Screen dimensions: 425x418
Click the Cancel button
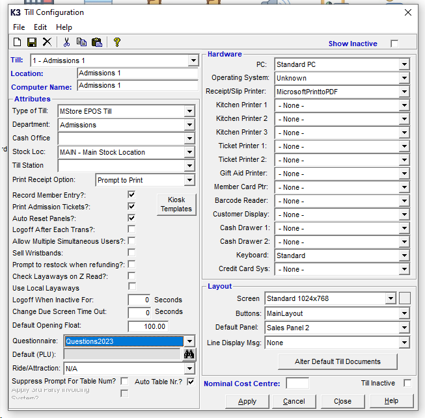294,401
